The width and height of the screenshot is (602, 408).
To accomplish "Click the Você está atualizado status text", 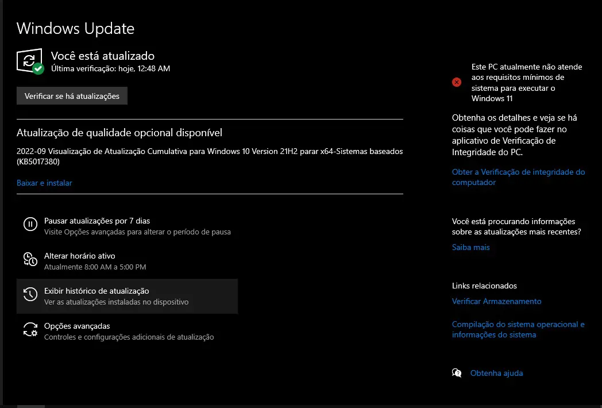I will coord(102,56).
